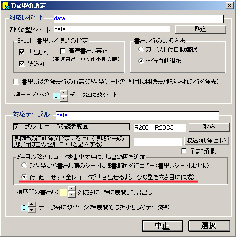Select カーソル行自動選択 radio option
This screenshot has height=237, width=236.
(x=141, y=49)
